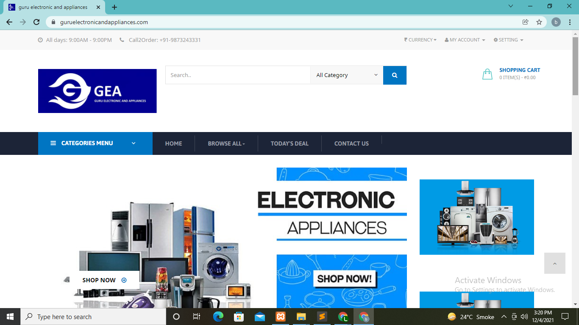Bookmark this page with star icon

pyautogui.click(x=539, y=22)
